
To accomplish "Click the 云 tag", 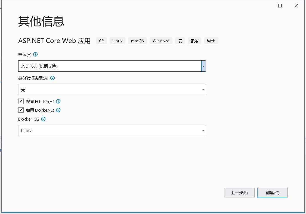I will [x=180, y=41].
